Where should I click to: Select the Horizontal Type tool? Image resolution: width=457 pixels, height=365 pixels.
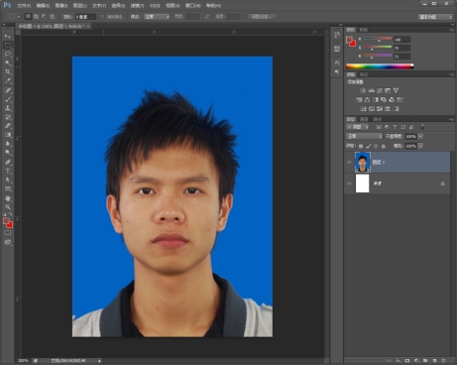click(8, 172)
